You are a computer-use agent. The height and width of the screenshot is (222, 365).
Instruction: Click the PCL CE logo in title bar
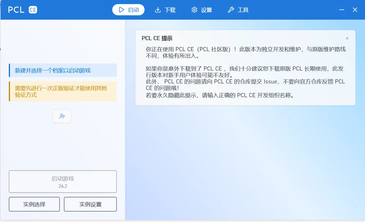[x=22, y=10]
